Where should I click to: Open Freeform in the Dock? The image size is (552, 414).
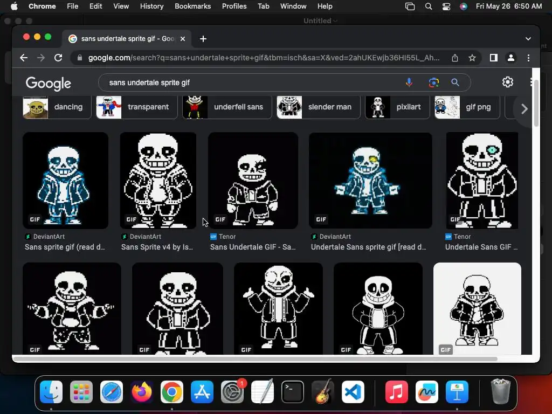[427, 392]
